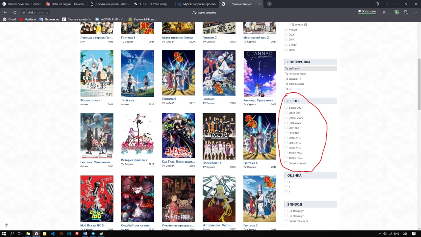Viewport: 421px width, 237px height.
Task: Open File Explorer from the taskbar
Action: pyautogui.click(x=28, y=233)
